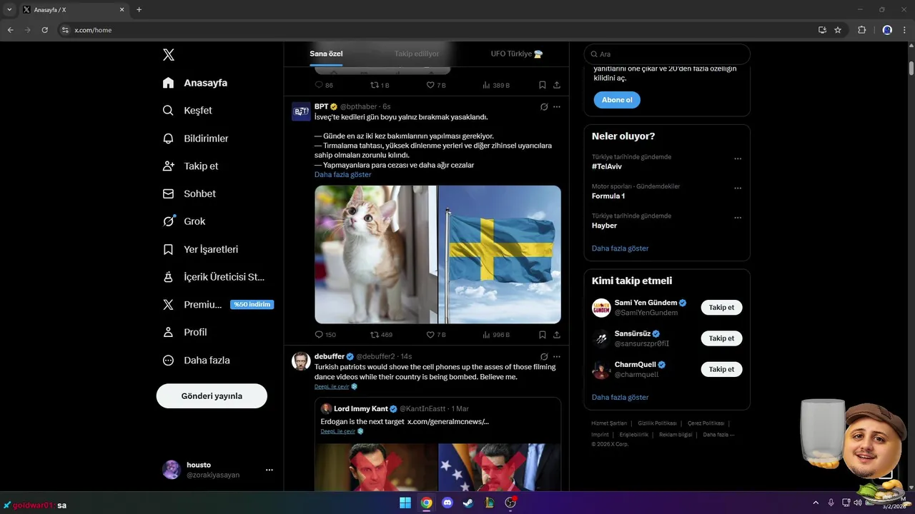Open Discord from taskbar
This screenshot has height=514, width=915.
[x=447, y=503]
